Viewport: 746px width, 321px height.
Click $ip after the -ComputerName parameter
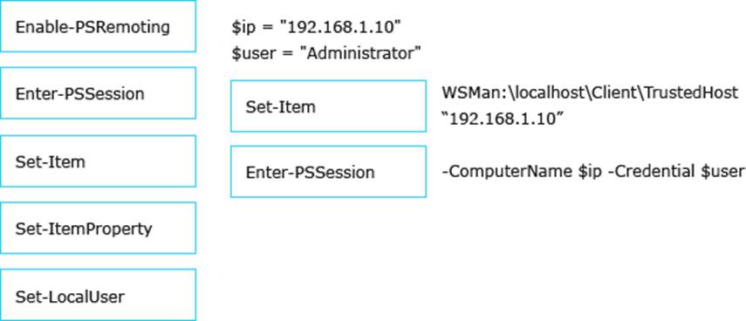tap(589, 172)
